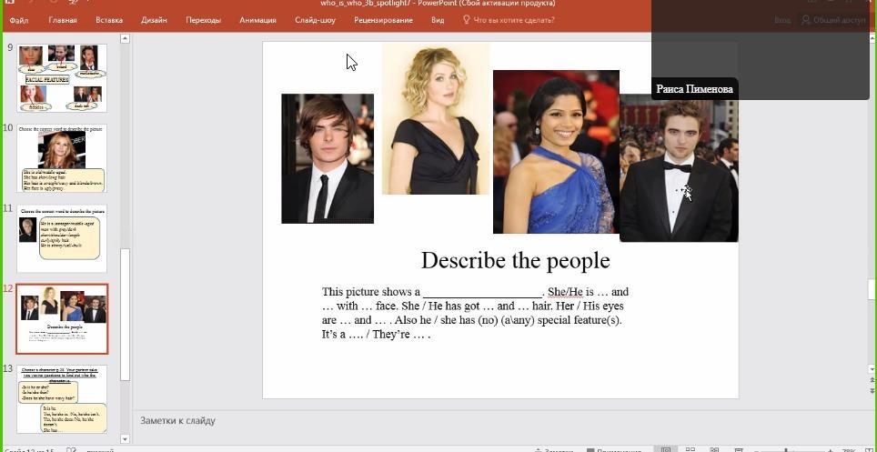Select the photo of woman in blue dress

(x=556, y=152)
